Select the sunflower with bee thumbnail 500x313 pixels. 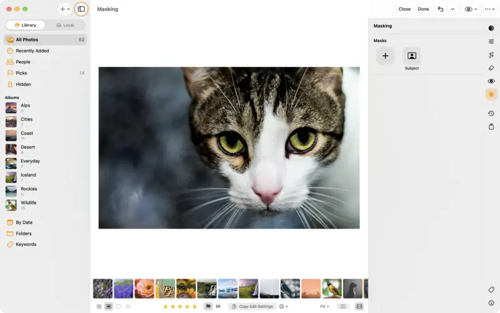(186, 289)
